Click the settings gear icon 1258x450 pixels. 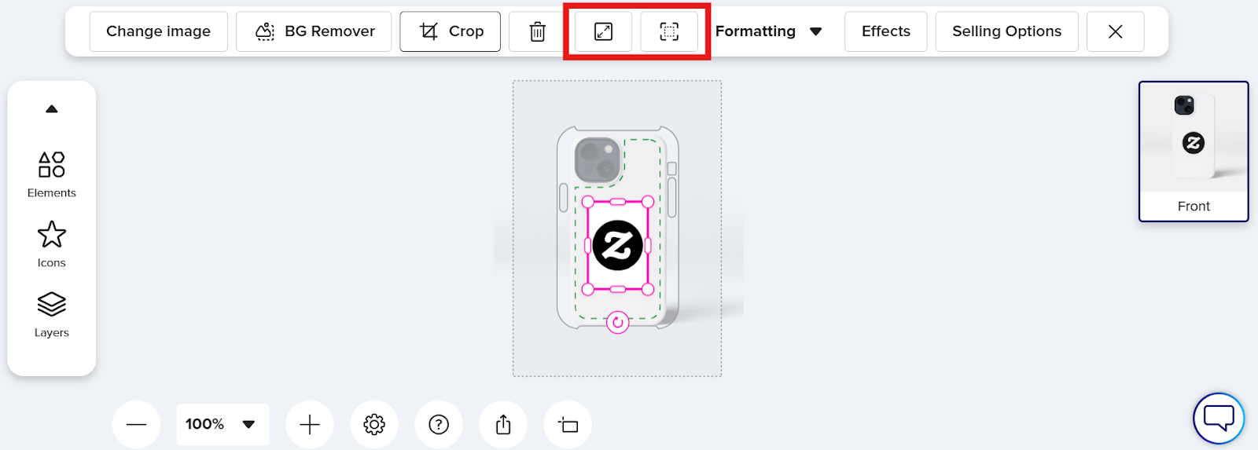click(x=374, y=425)
